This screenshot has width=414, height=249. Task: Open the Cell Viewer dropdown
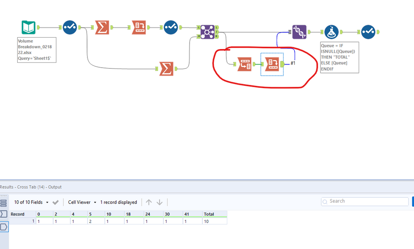[x=82, y=202]
